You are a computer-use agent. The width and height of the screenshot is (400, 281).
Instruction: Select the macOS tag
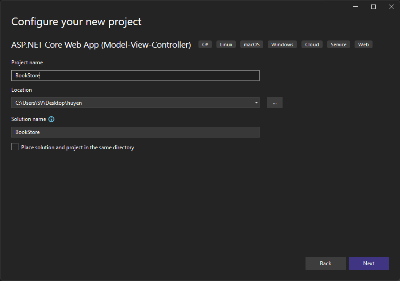tap(252, 45)
